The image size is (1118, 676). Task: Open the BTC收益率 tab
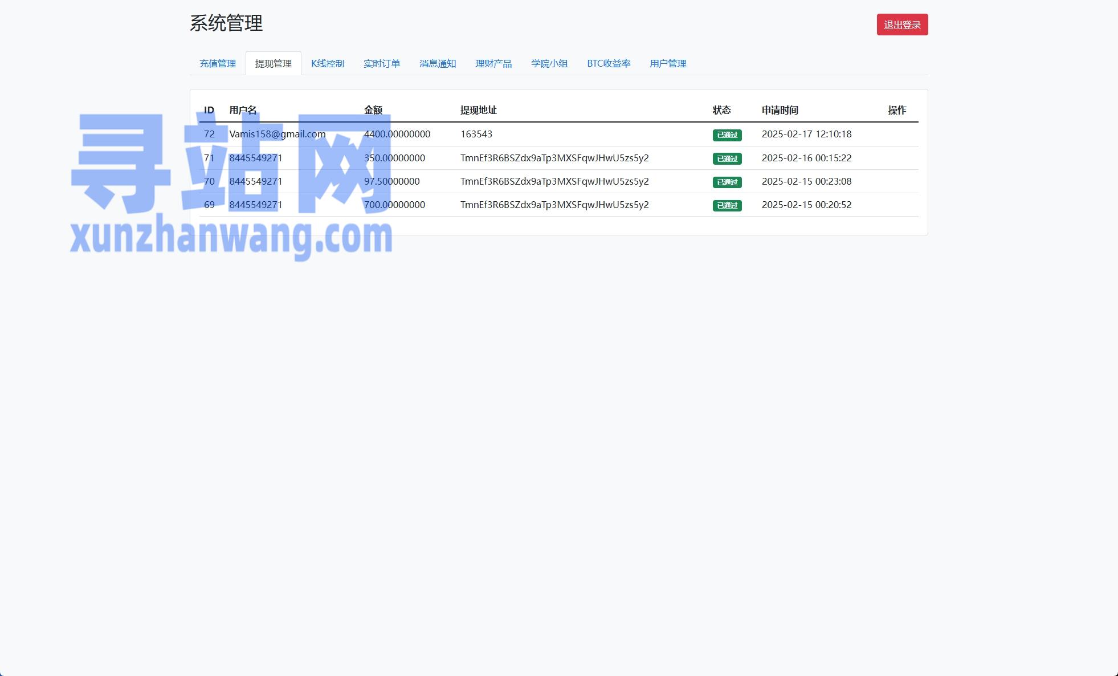pos(609,63)
